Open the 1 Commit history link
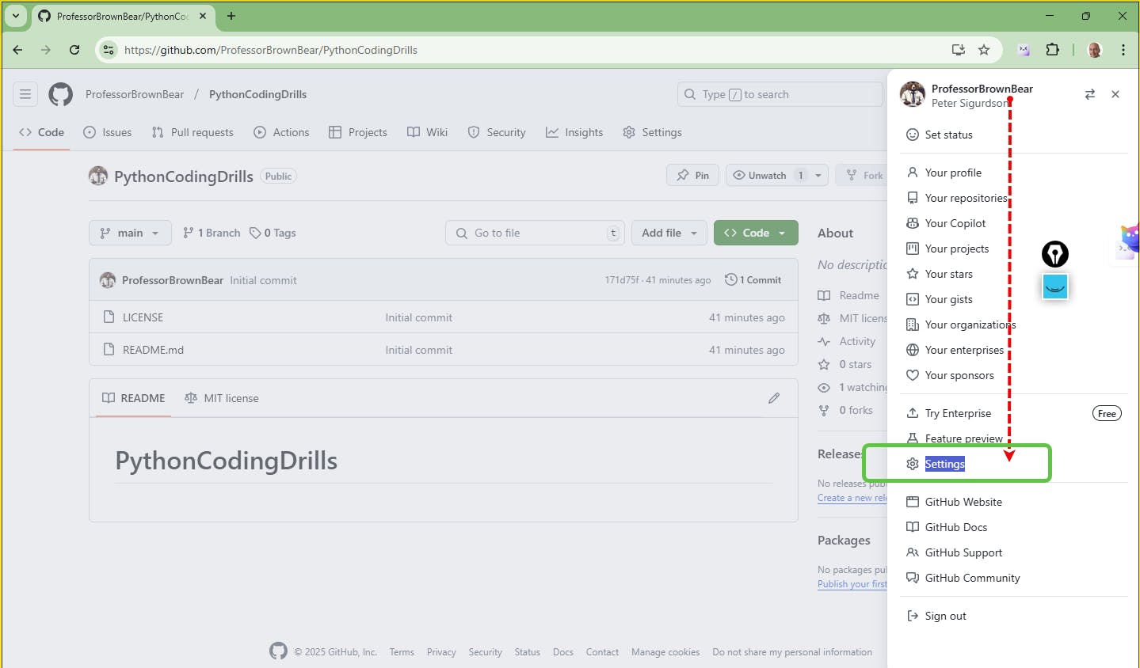 pyautogui.click(x=753, y=280)
